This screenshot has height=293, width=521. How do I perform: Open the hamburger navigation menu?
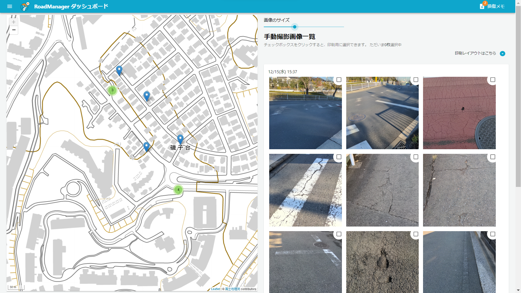click(x=10, y=6)
